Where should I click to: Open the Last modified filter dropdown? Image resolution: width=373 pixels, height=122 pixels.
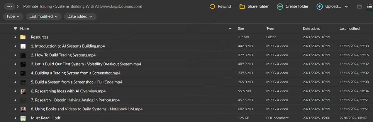coord(43,16)
